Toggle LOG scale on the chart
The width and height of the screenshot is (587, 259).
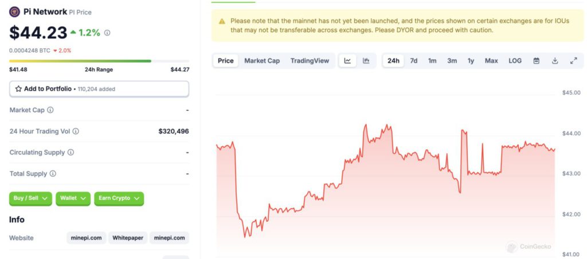coord(515,61)
